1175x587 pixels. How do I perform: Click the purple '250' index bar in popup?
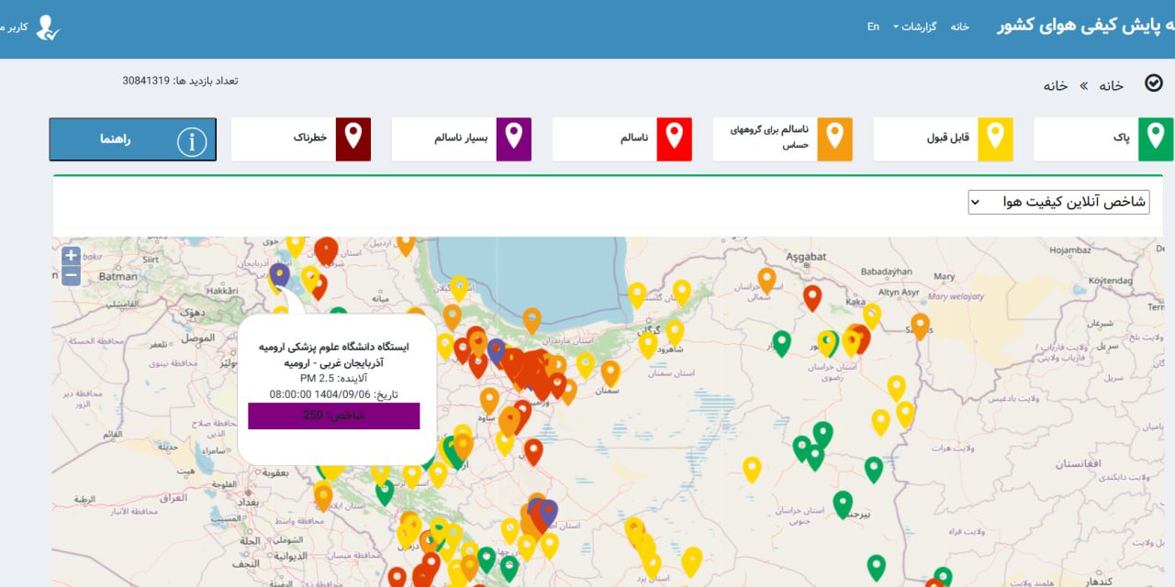pyautogui.click(x=333, y=415)
